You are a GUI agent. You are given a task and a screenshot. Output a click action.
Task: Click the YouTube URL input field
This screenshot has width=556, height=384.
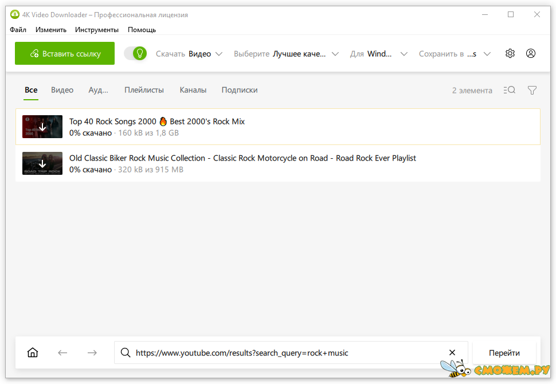coord(291,352)
